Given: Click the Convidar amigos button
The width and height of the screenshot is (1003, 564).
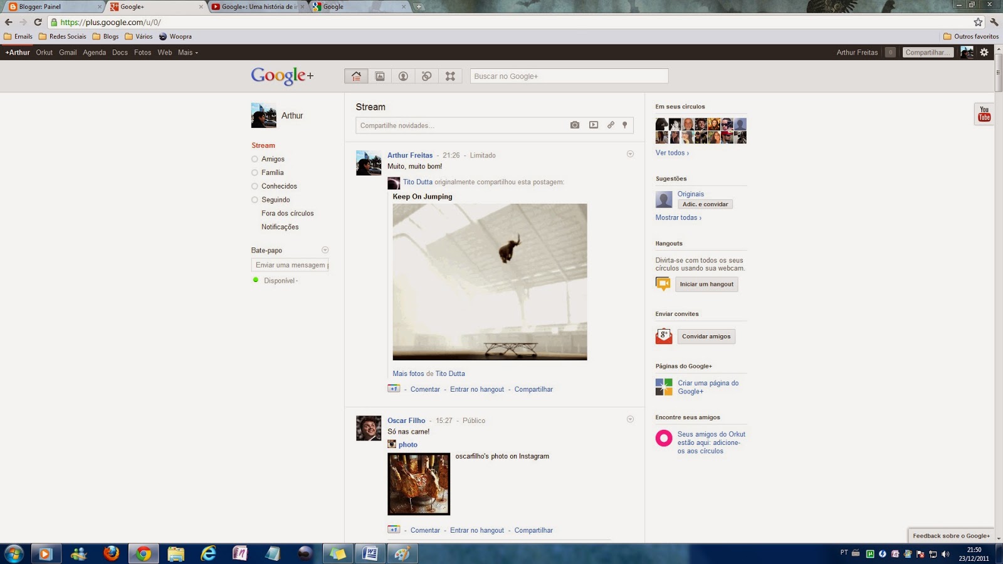Looking at the screenshot, I should coord(706,337).
